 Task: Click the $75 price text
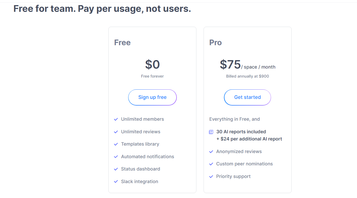(230, 64)
